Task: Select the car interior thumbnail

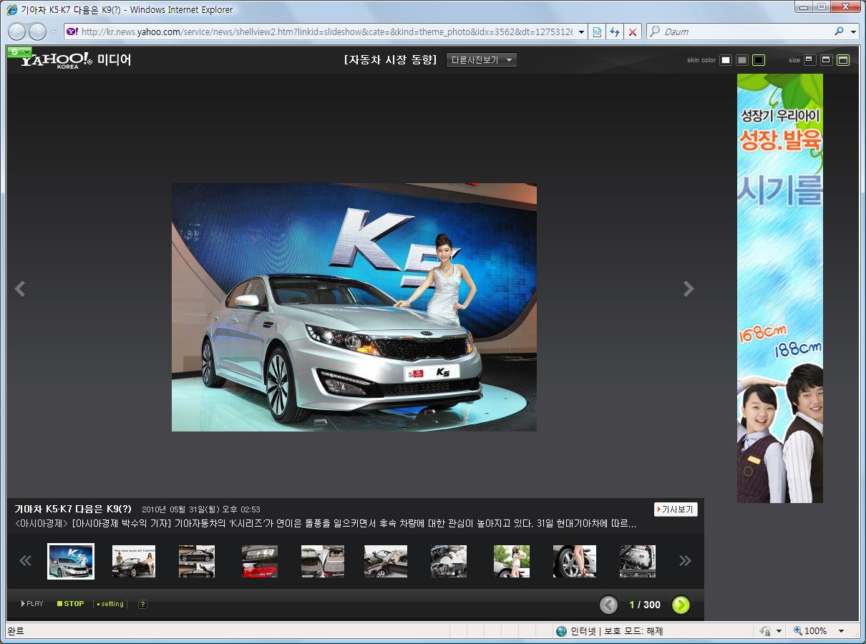Action: [449, 561]
